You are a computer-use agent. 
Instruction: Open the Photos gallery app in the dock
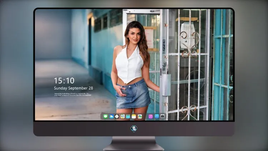(140, 116)
